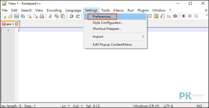Open the Plugins menu

[143, 10]
